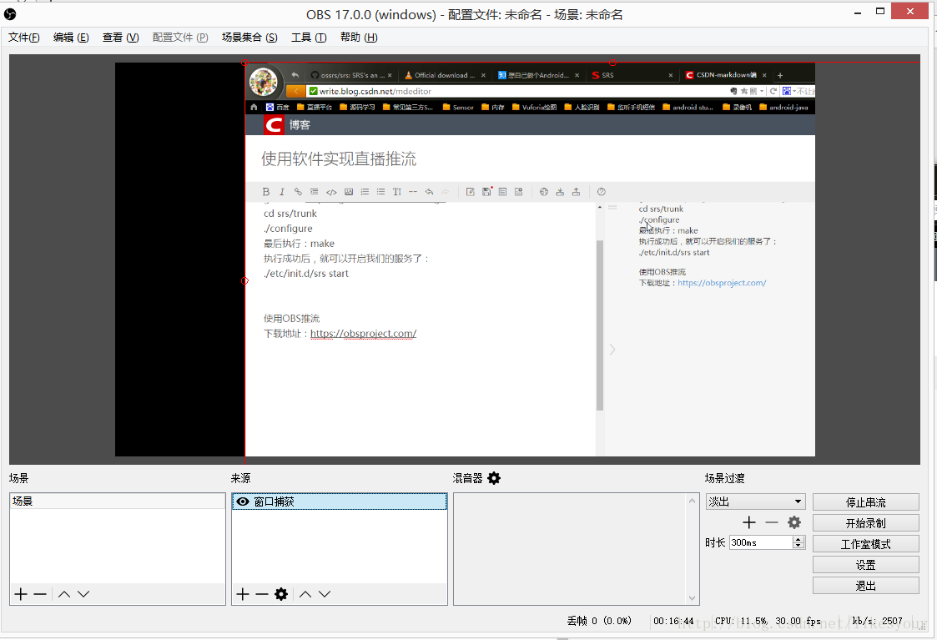The width and height of the screenshot is (937, 640).
Task: Select the 场景 item in scenes list
Action: pyautogui.click(x=118, y=501)
